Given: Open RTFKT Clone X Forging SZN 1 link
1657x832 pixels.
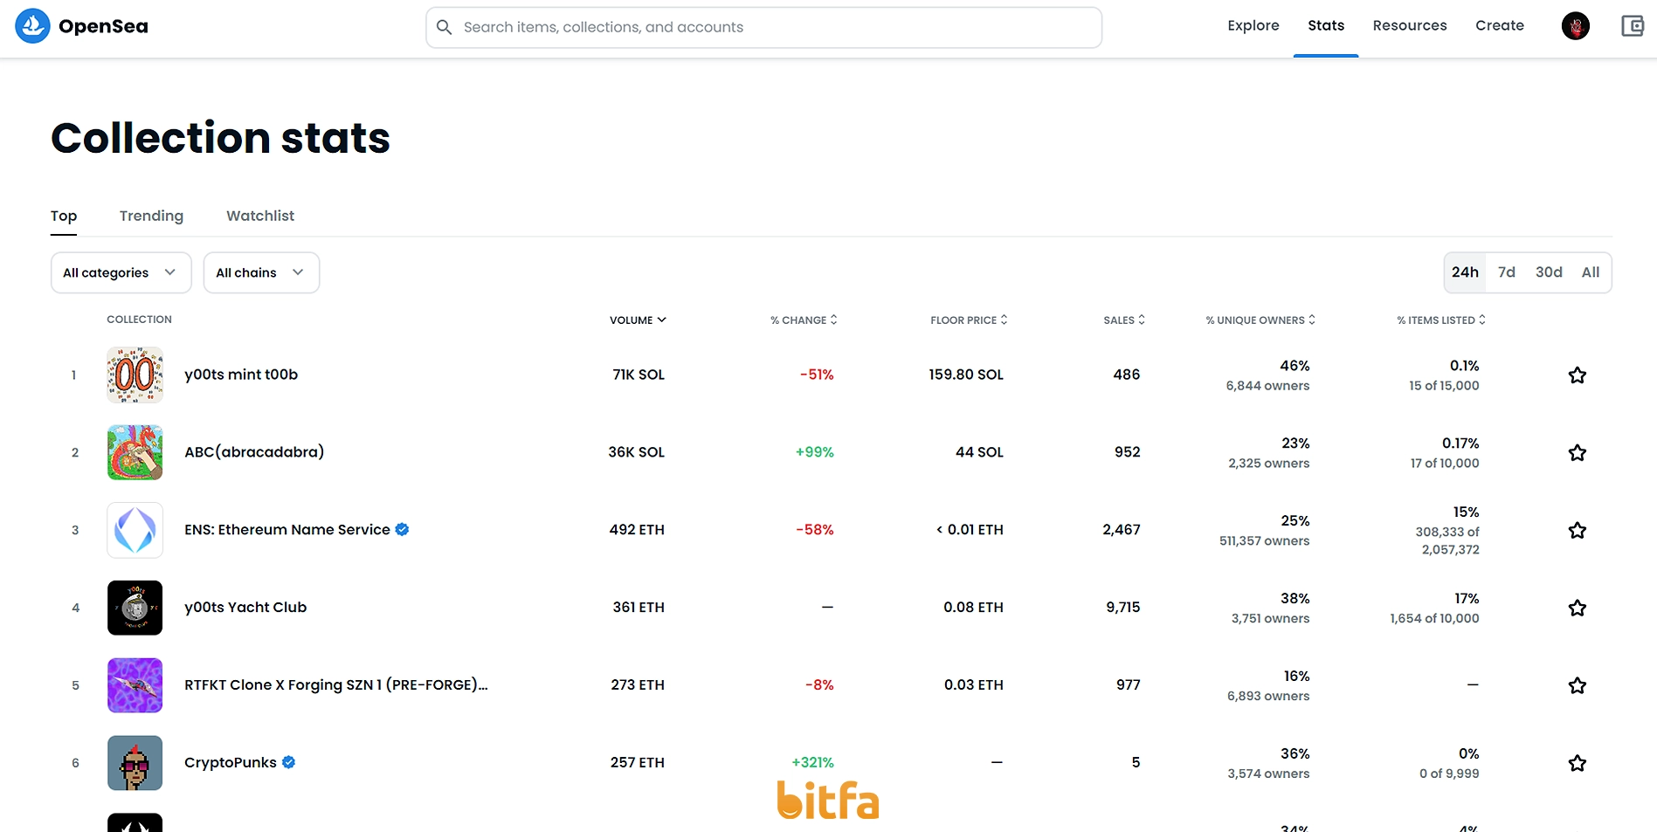Looking at the screenshot, I should pyautogui.click(x=336, y=685).
